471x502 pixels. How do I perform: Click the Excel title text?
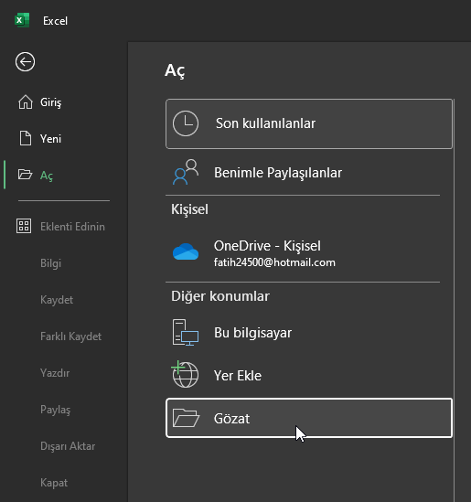click(55, 21)
